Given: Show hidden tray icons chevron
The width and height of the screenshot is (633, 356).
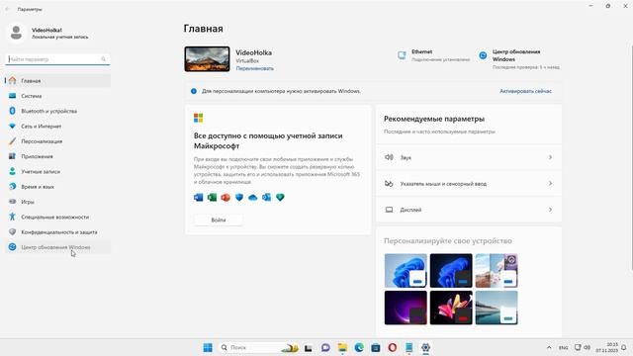Looking at the screenshot, I should [549, 347].
